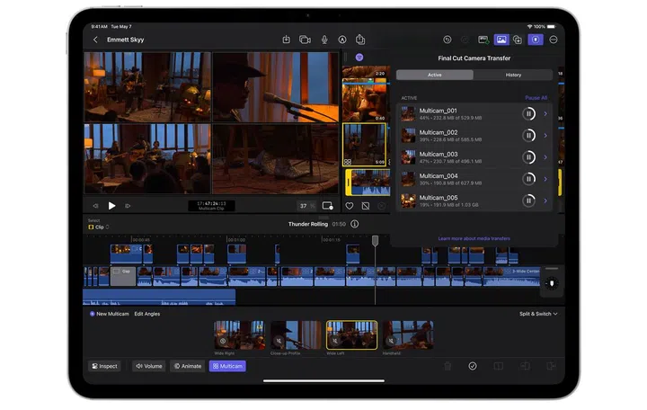Click the voiceover microphone icon
Viewport: 647px width, 410px height.
[x=323, y=40]
